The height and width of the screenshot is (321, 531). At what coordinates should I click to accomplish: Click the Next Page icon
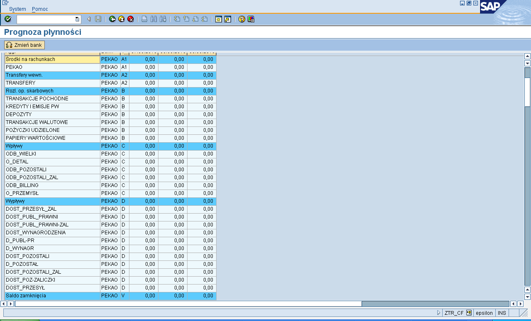pos(195,19)
